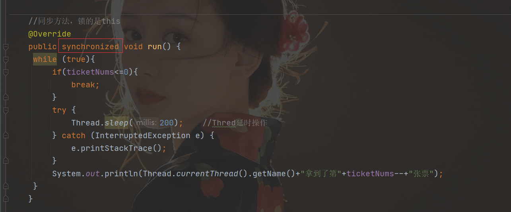Click the InterruptedException class name

tap(143, 135)
